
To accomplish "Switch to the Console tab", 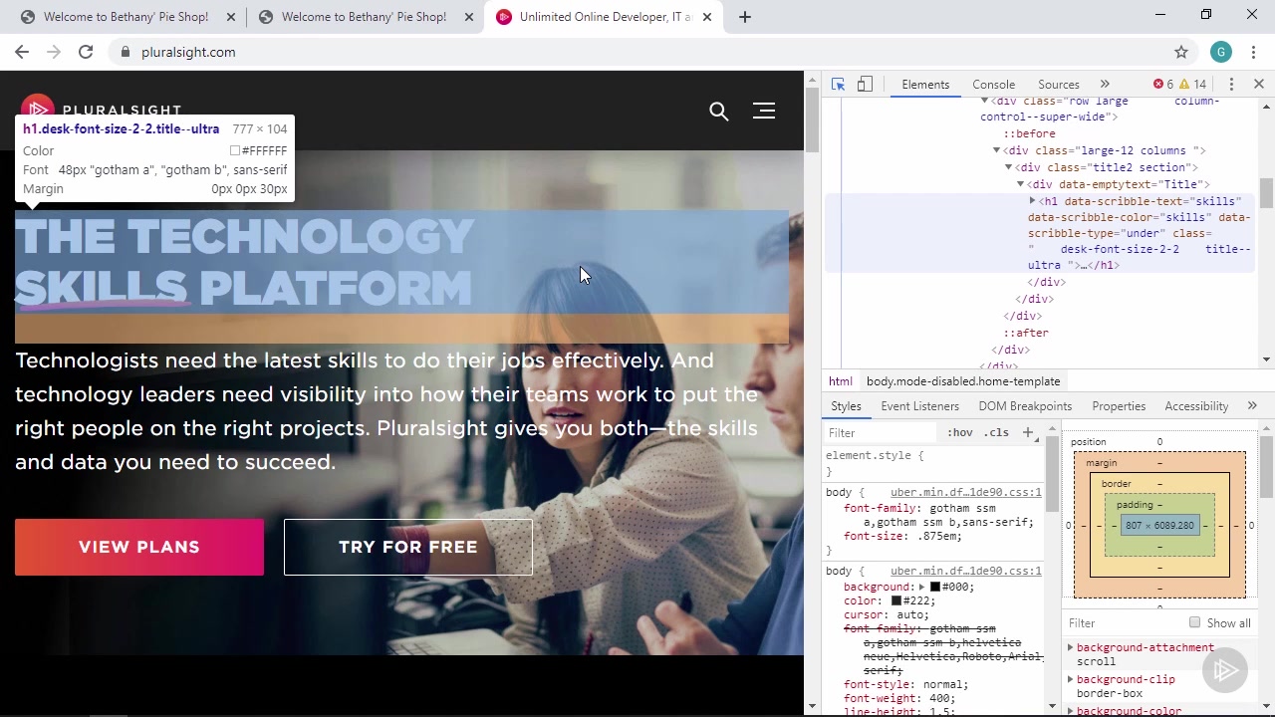I will pyautogui.click(x=993, y=85).
